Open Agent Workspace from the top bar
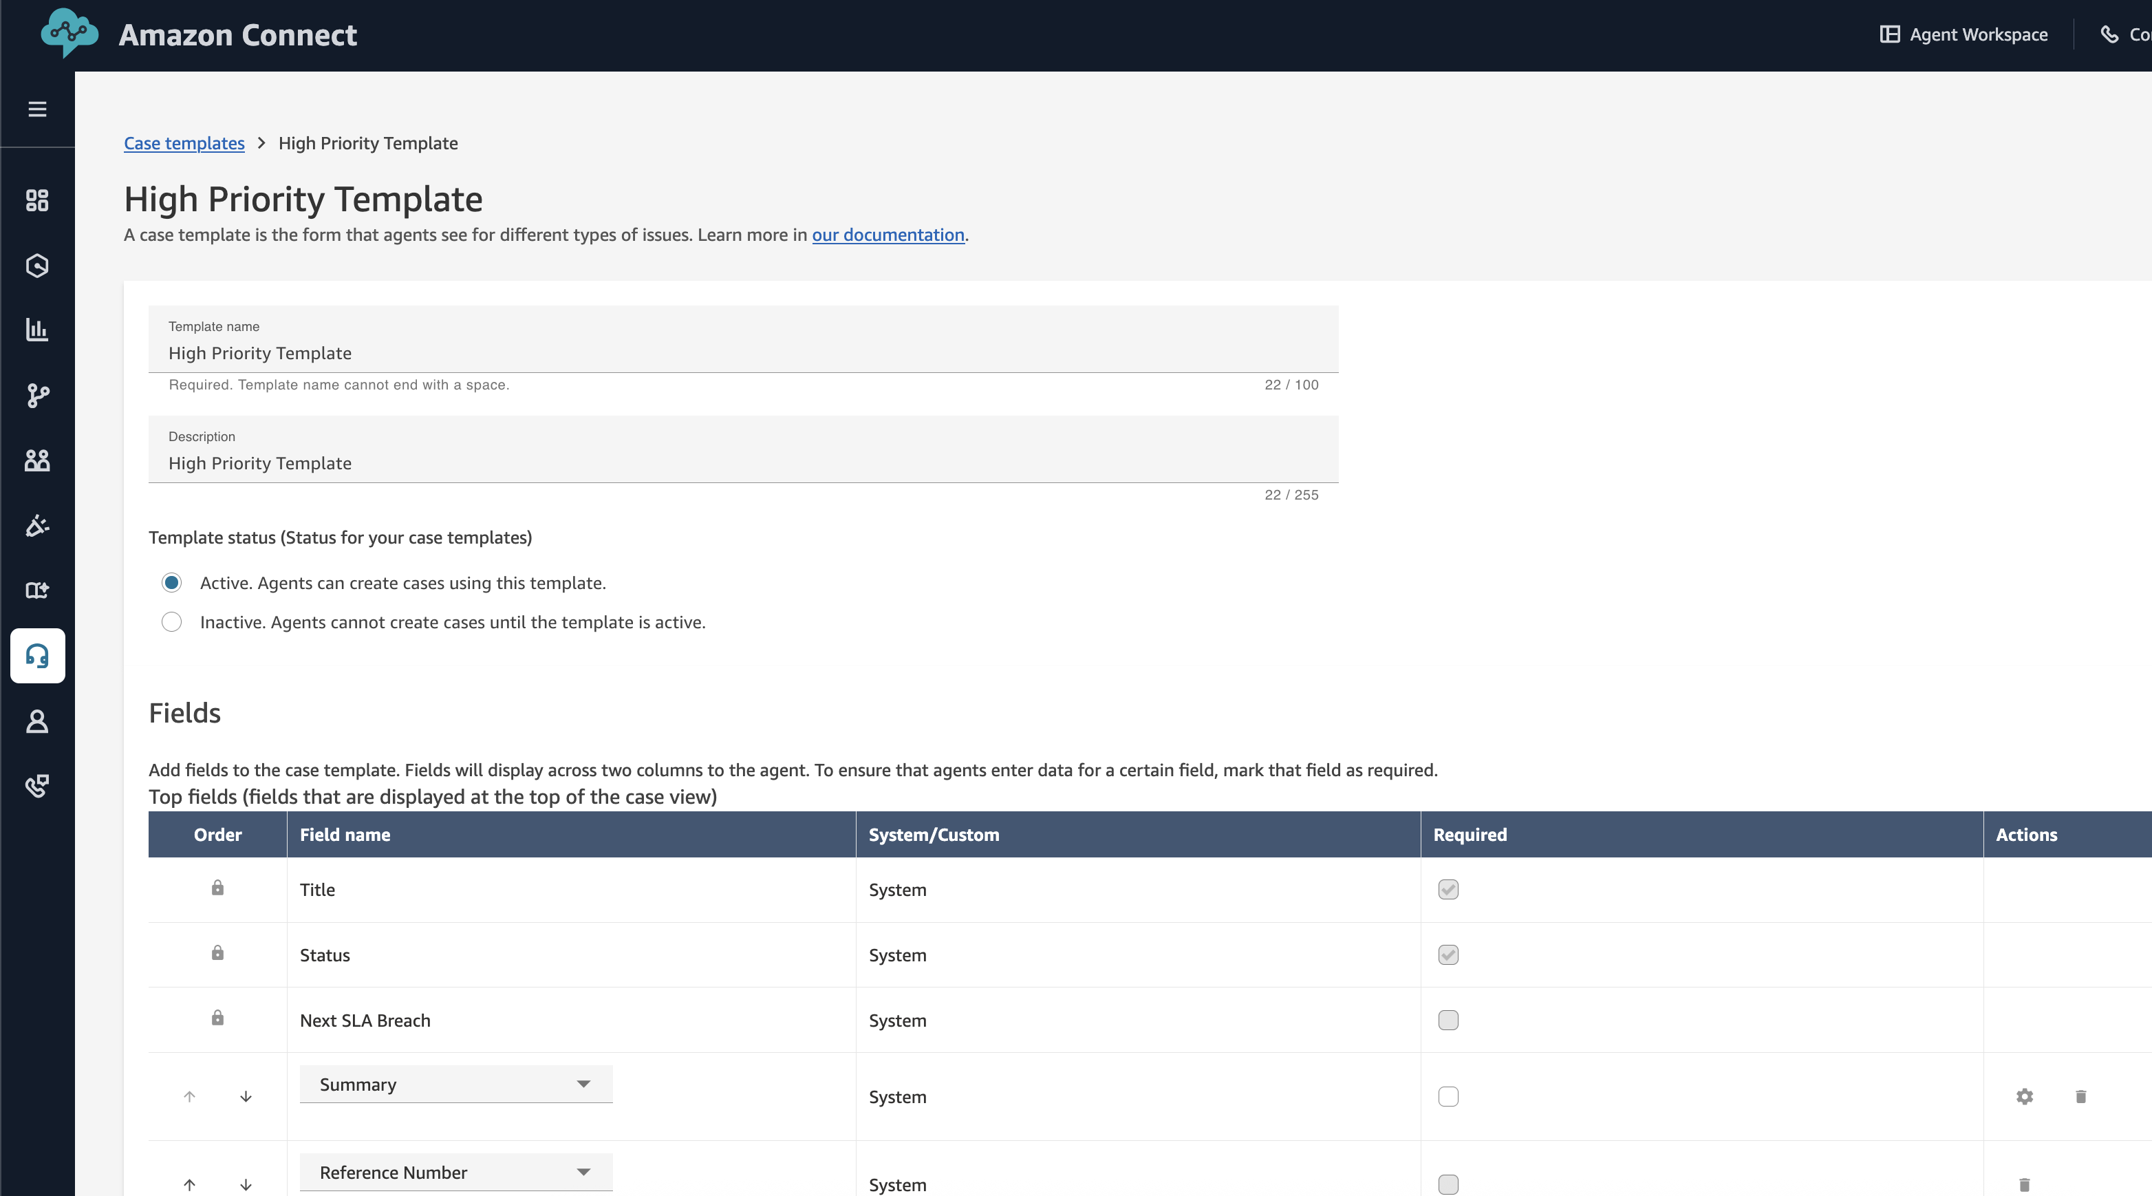 tap(1963, 34)
